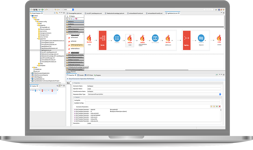
Task: Open the FhirBundle Connector palette drawer
Action: tap(75, 65)
